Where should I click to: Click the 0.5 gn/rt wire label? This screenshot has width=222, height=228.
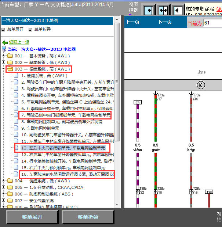tap(156, 148)
